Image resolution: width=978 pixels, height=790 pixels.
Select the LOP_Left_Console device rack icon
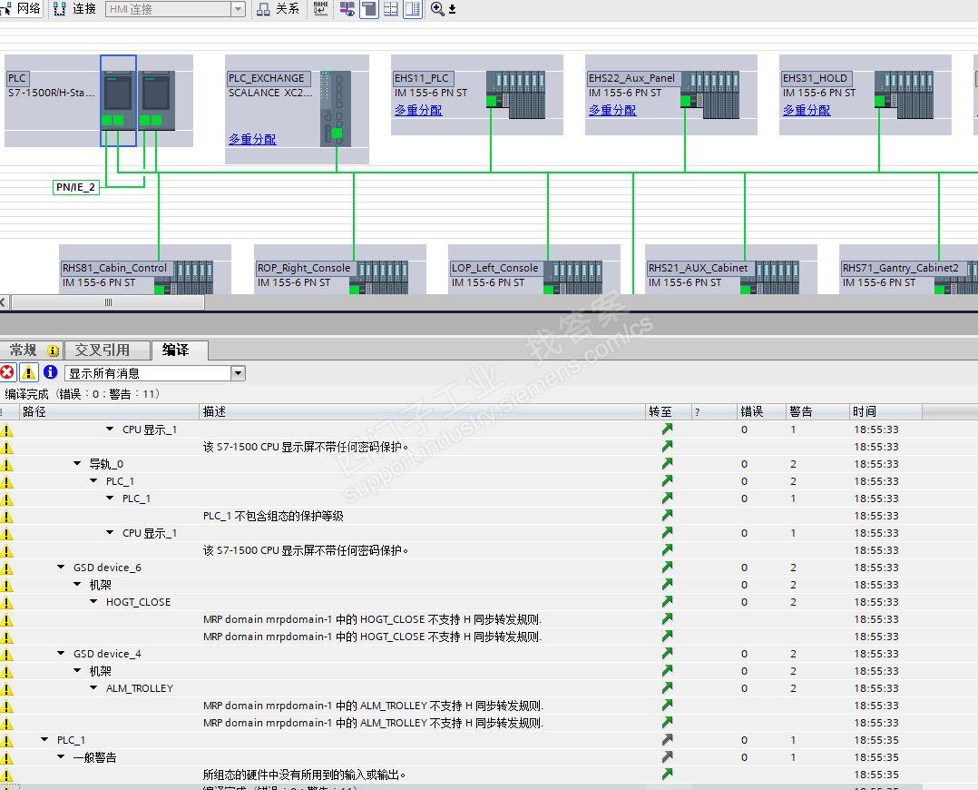point(572,278)
